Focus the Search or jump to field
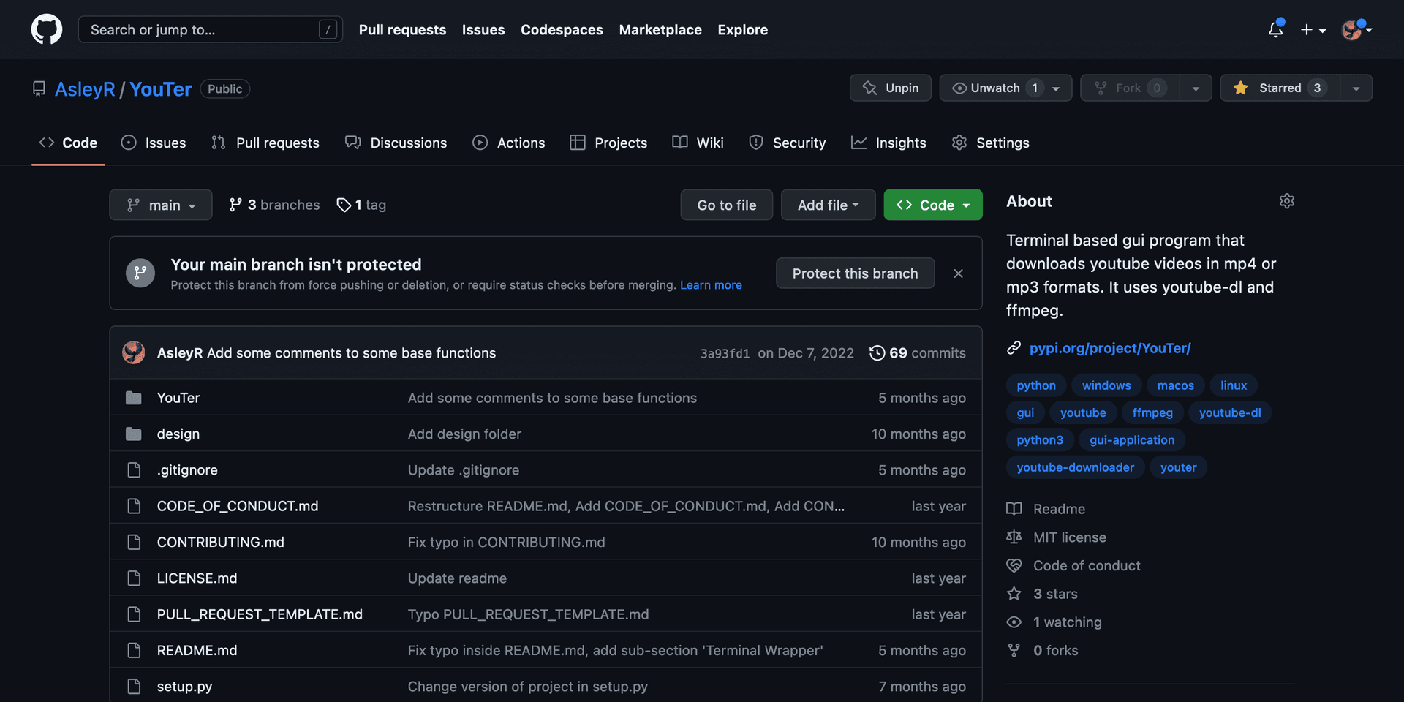Image resolution: width=1404 pixels, height=702 pixels. [210, 29]
